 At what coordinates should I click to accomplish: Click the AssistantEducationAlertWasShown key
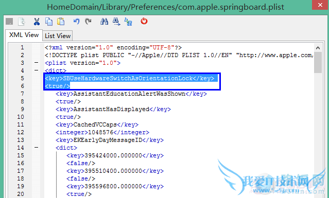(131, 94)
